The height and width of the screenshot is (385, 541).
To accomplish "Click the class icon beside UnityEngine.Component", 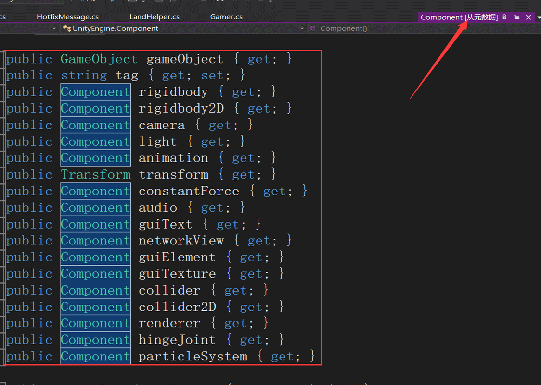I will 66,28.
